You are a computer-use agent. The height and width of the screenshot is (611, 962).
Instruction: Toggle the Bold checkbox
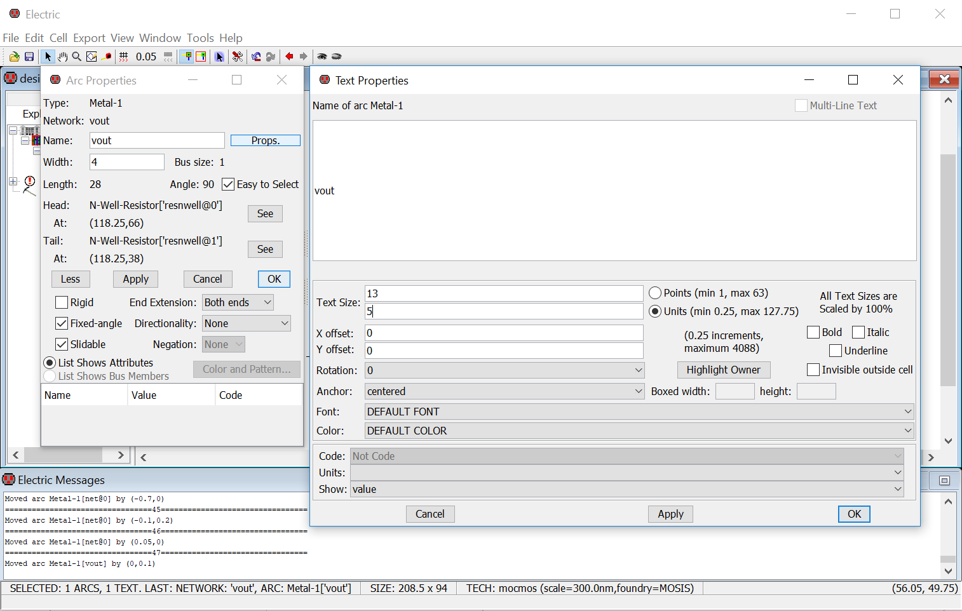tap(813, 332)
